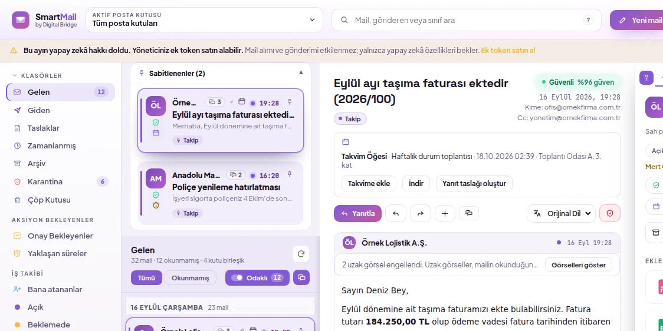Refresh the Gelen mail list
This screenshot has width=663, height=331.
301,254
